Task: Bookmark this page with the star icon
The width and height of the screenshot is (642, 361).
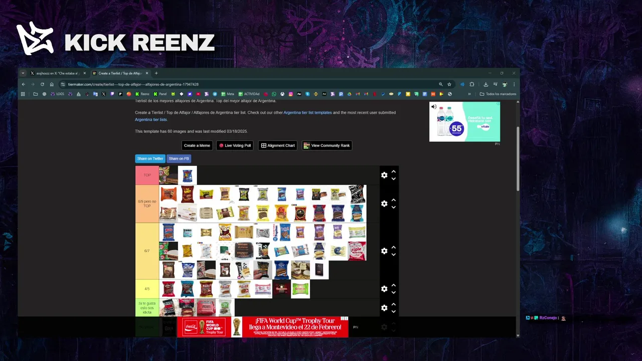Action: coord(449,84)
